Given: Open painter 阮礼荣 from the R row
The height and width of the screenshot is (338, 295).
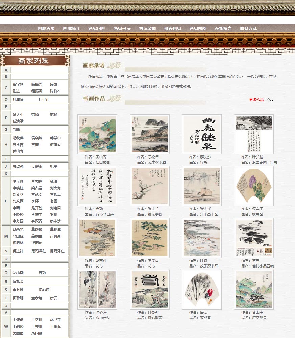Looking at the screenshot, I should (18, 281).
